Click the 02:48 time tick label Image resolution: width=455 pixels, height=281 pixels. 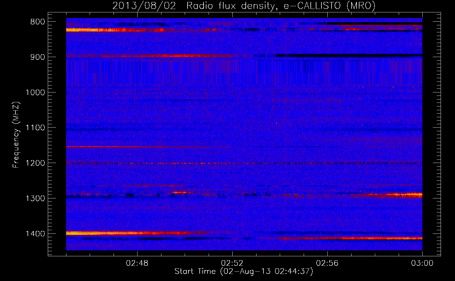(x=137, y=263)
